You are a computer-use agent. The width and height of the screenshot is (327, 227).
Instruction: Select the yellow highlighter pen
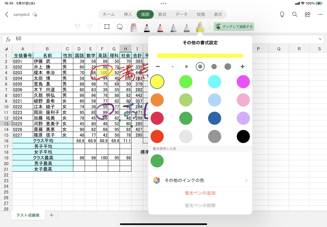200,27
